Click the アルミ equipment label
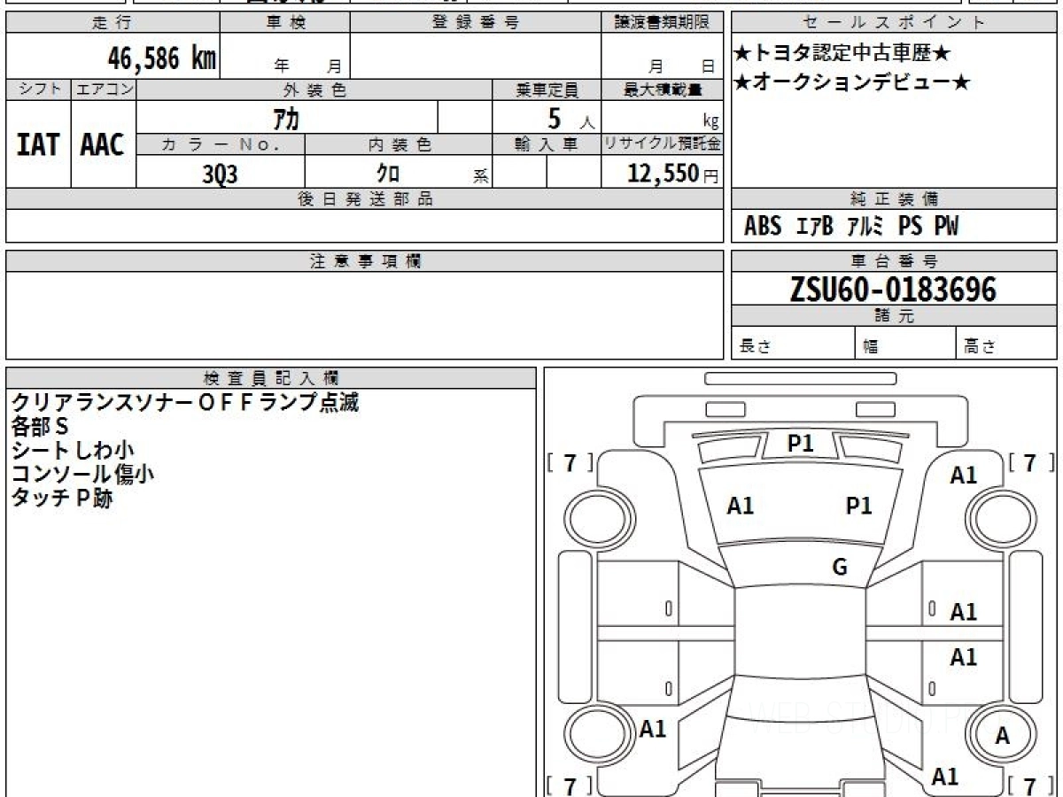 [x=865, y=228]
